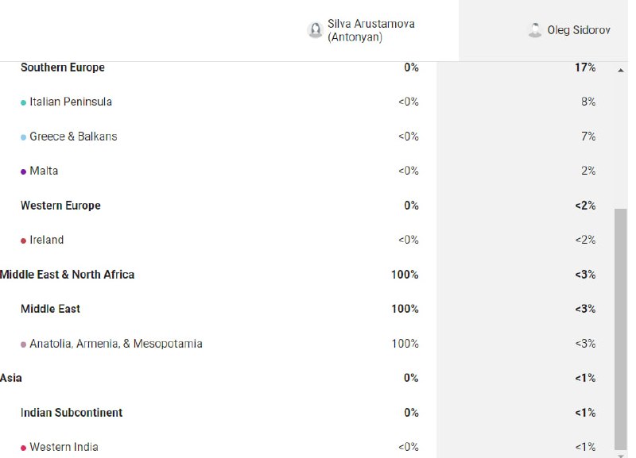Collapse the Southern Europe group
636x458 pixels.
pyautogui.click(x=63, y=67)
